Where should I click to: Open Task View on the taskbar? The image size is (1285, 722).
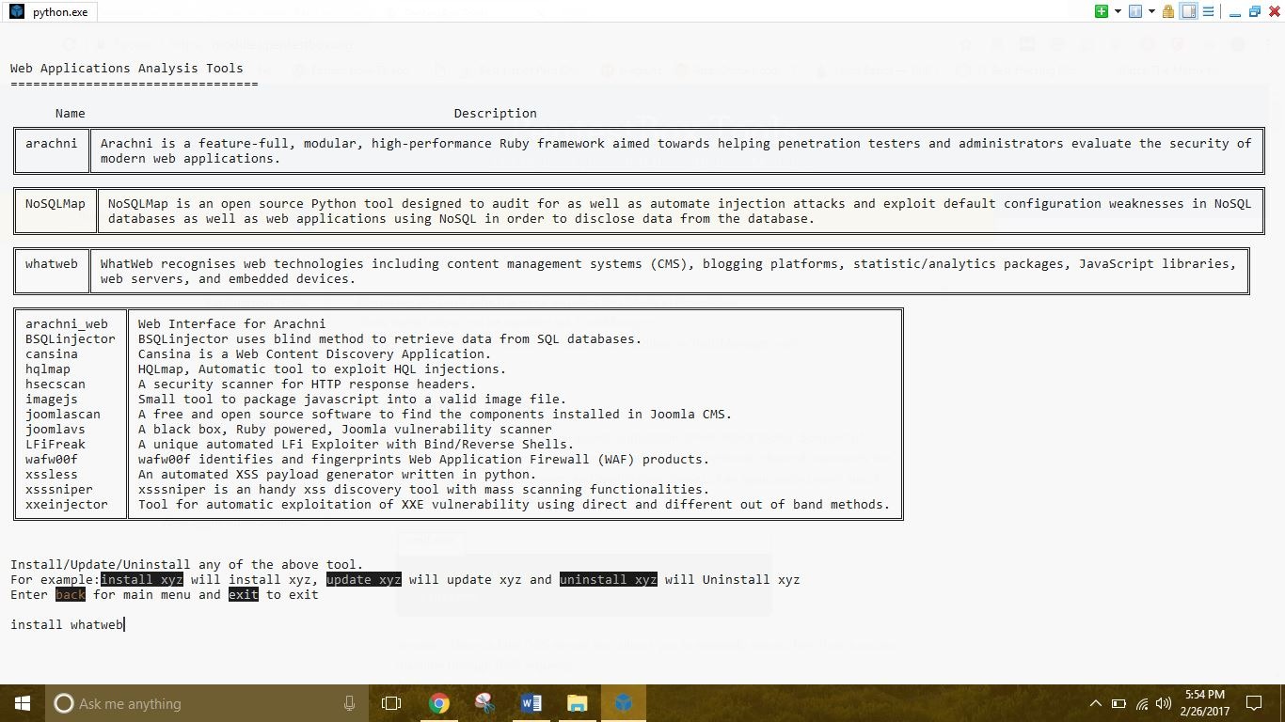tap(391, 703)
